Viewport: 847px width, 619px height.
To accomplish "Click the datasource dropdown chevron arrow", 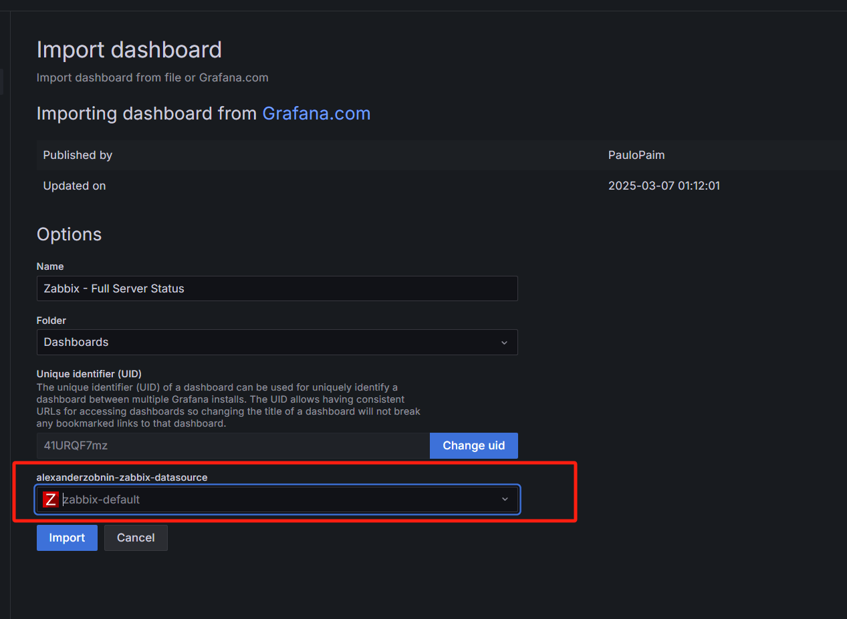I will [505, 499].
